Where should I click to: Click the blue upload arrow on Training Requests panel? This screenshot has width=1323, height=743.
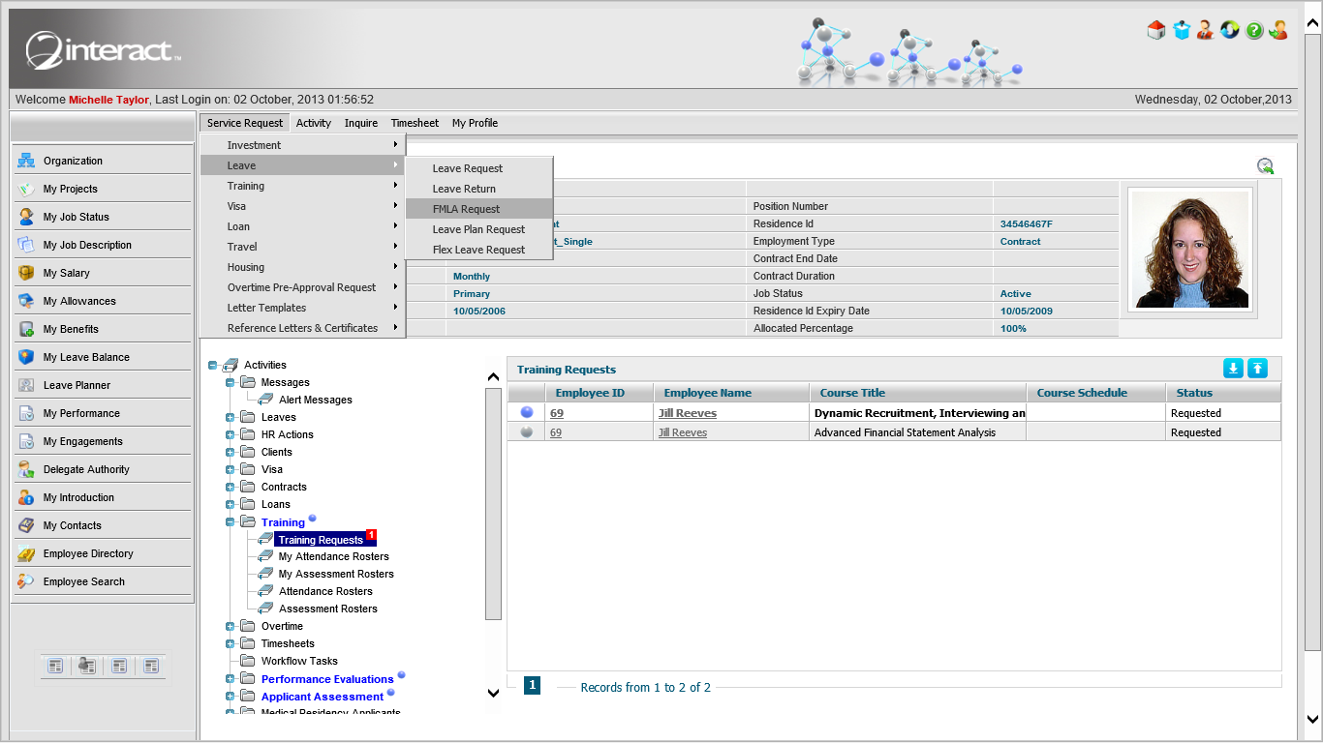click(1256, 368)
